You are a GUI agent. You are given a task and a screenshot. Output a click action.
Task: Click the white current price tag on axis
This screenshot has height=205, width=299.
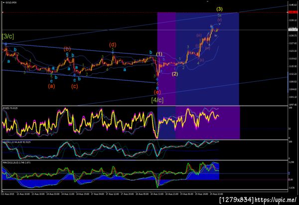tap(293, 30)
